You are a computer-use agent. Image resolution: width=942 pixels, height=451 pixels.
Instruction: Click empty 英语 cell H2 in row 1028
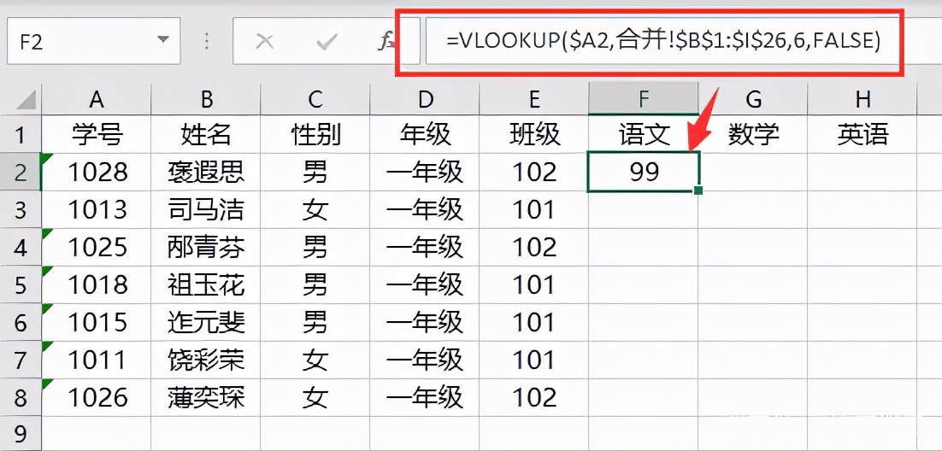(863, 172)
